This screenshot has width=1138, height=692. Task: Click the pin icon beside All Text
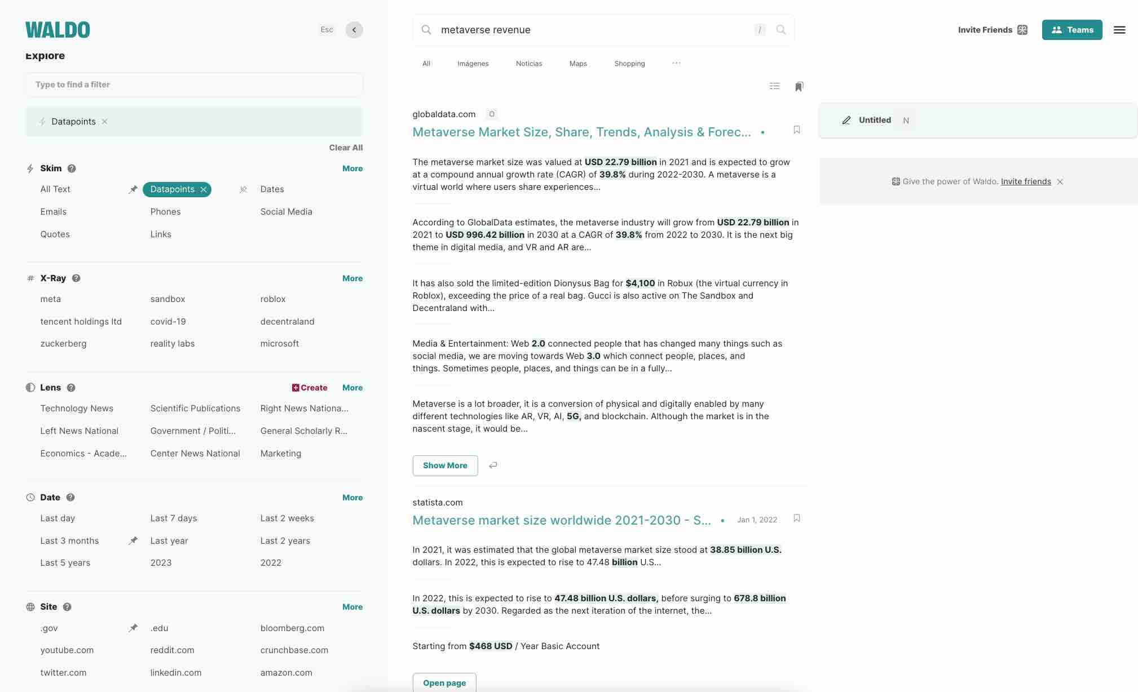coord(133,190)
